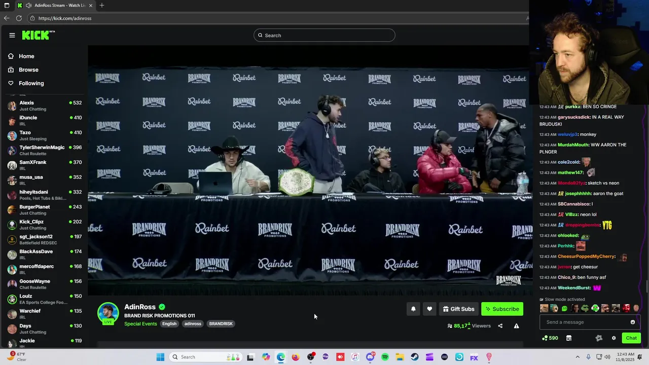Follow channel with heart button
Image resolution: width=649 pixels, height=365 pixels.
click(x=429, y=309)
